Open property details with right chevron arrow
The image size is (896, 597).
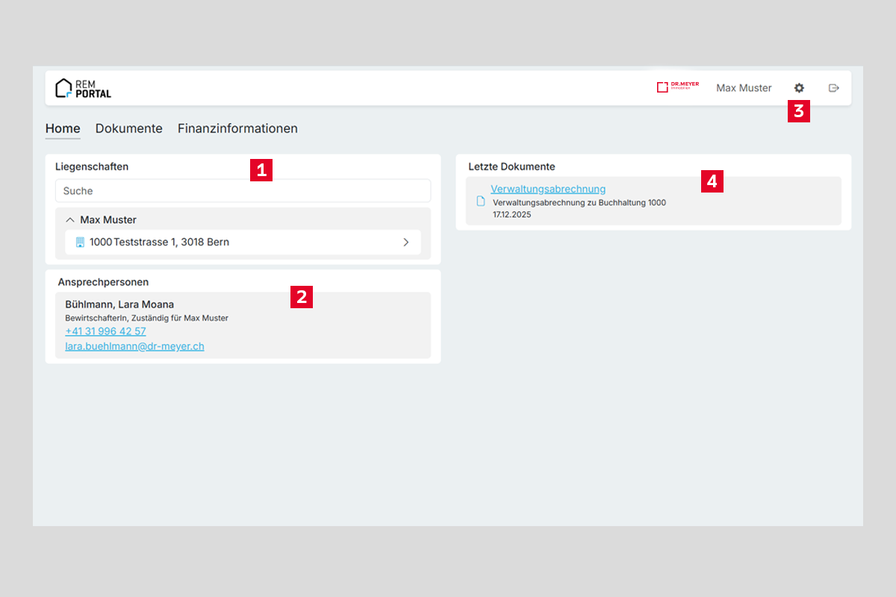[x=406, y=243]
